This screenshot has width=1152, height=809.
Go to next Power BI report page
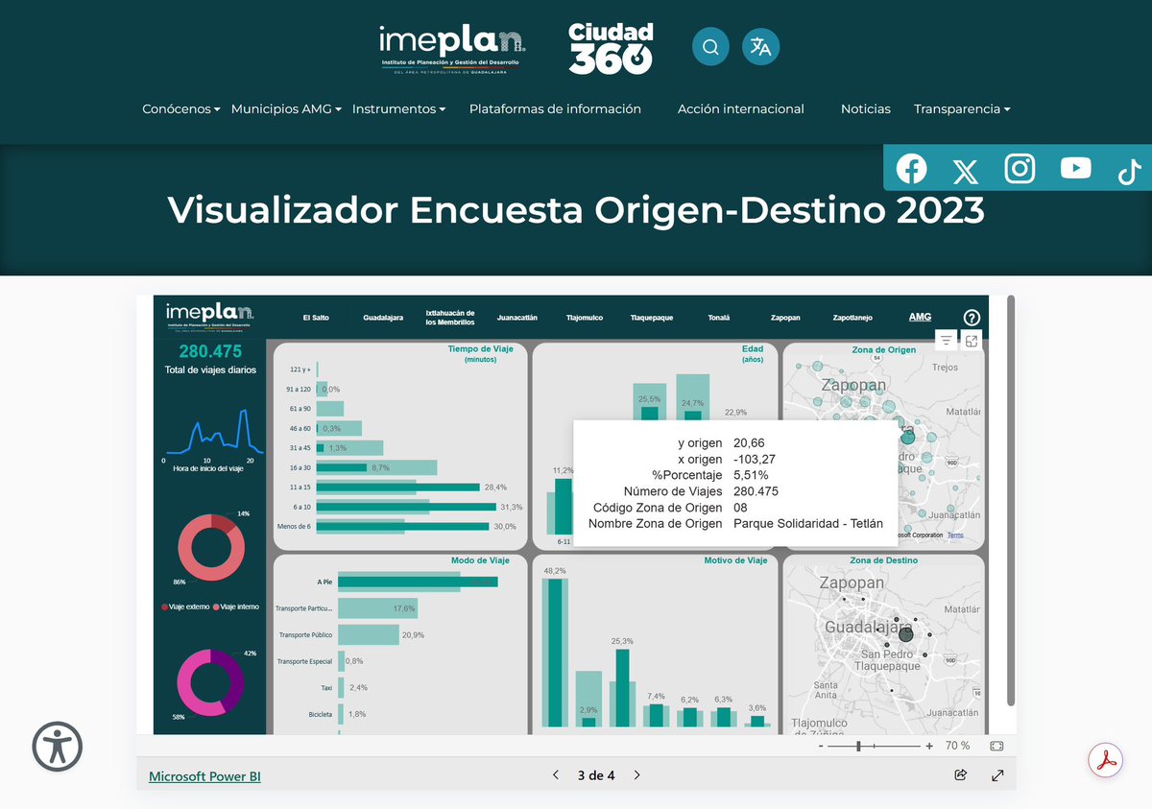pyautogui.click(x=637, y=775)
